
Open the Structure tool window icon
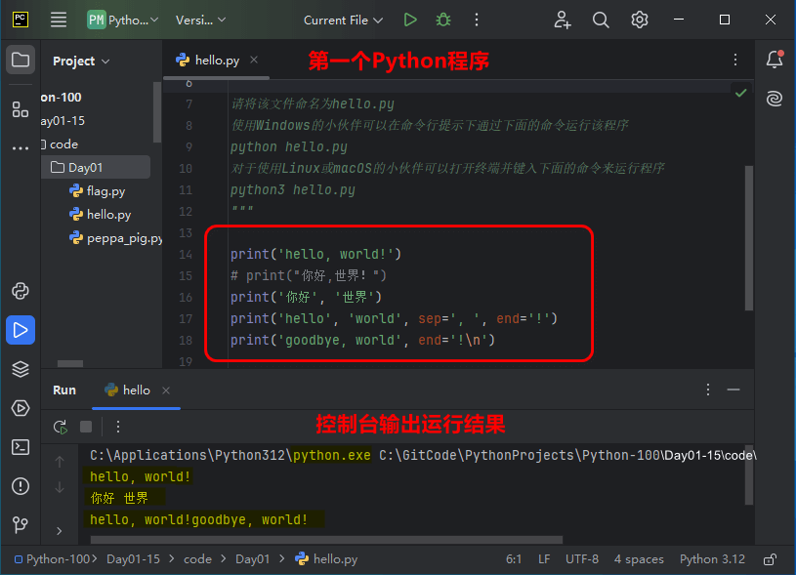click(21, 108)
